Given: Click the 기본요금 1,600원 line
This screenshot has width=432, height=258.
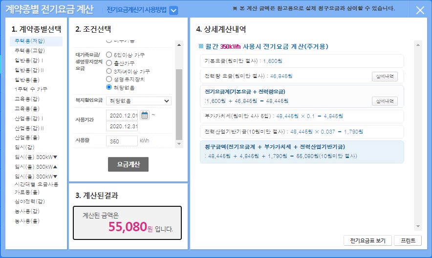Looking at the screenshot, I should click(302, 61).
